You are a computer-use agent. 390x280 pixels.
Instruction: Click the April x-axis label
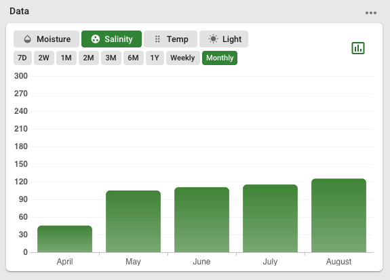[x=64, y=262]
